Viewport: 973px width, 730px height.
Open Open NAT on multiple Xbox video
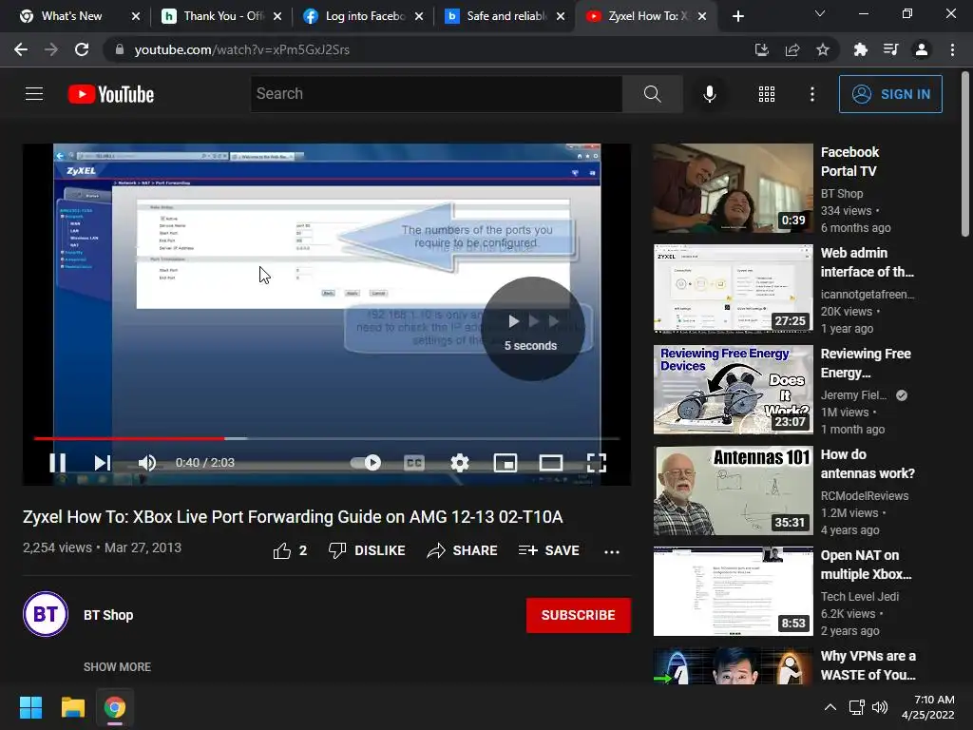pyautogui.click(x=733, y=591)
